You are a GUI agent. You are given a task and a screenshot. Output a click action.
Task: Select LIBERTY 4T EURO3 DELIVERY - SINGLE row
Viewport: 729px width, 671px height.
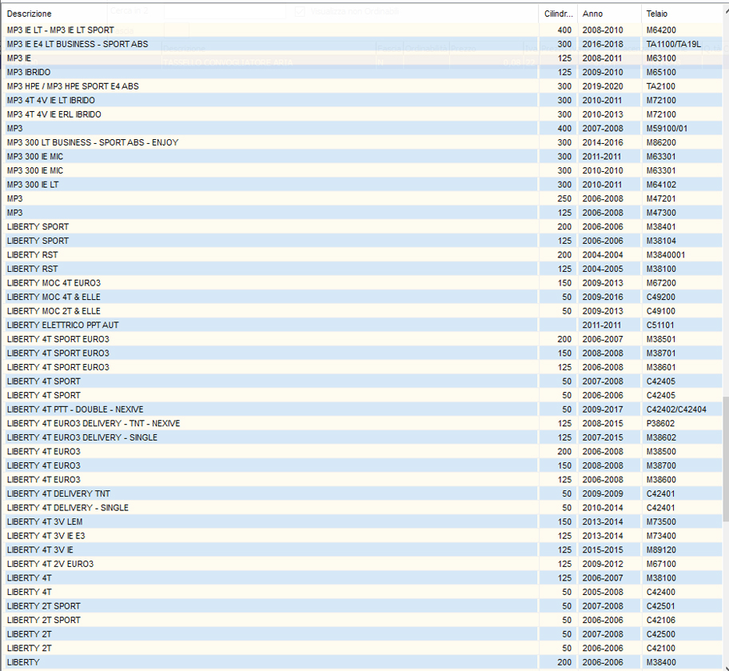[x=362, y=437]
